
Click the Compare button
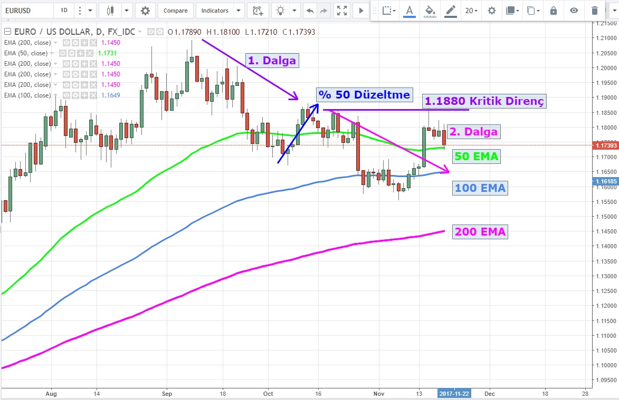point(175,11)
